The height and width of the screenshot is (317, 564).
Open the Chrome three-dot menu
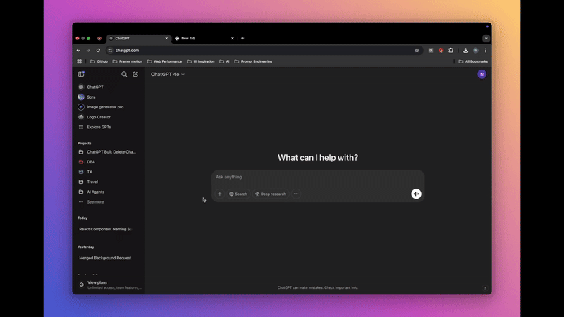(x=486, y=51)
